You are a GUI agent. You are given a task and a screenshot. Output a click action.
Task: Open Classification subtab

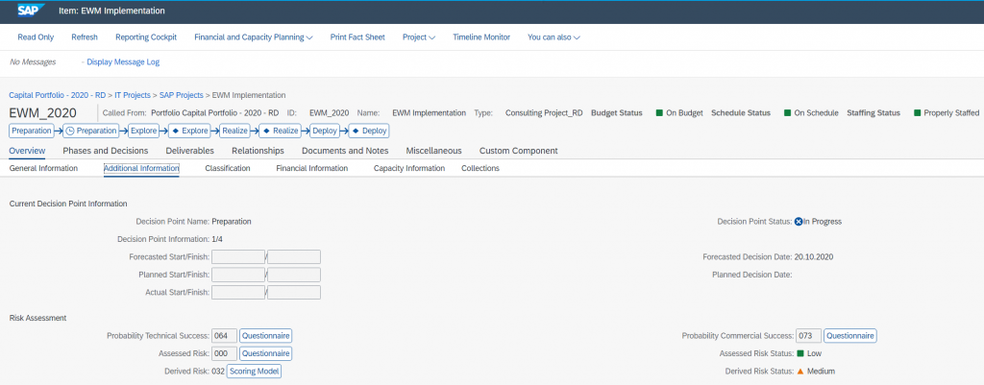click(x=228, y=168)
